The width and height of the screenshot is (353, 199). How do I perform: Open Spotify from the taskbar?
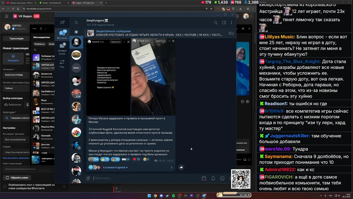click(x=173, y=196)
